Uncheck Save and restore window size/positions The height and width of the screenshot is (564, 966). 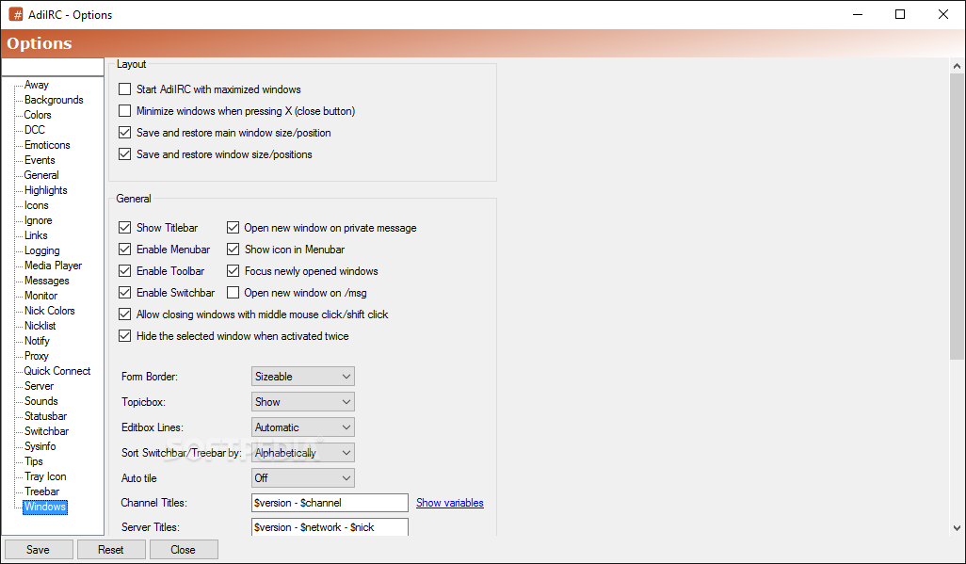125,154
